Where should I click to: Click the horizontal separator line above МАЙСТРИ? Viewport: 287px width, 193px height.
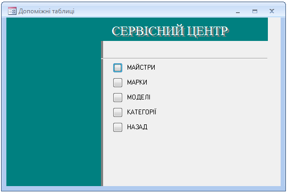coord(184,58)
